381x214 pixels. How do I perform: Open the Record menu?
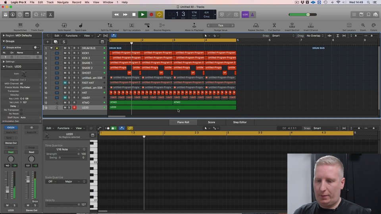pos(77,2)
